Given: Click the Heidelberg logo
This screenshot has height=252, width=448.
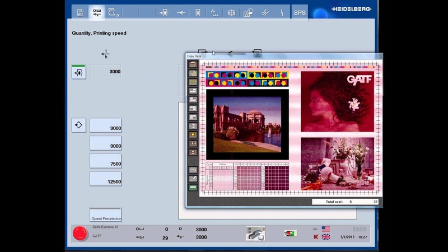Looking at the screenshot, I should click(352, 9).
